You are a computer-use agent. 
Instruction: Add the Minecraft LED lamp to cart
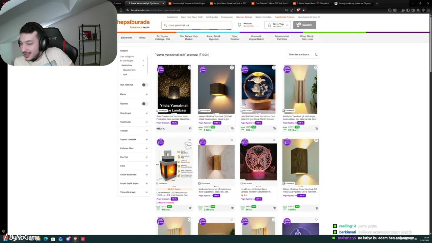click(x=190, y=208)
